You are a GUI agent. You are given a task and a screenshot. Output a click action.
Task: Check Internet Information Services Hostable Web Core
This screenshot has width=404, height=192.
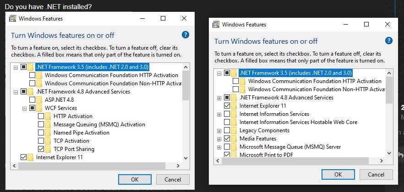click(x=227, y=122)
